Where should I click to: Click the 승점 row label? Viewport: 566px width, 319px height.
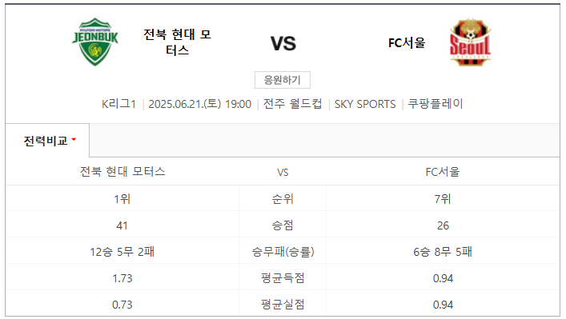(283, 225)
